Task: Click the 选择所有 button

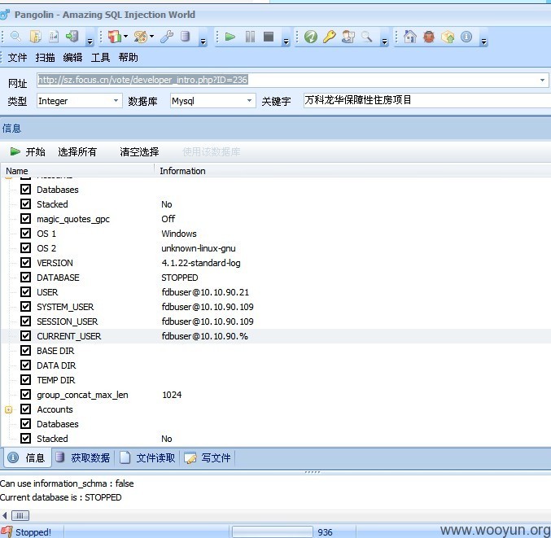Action: [x=77, y=151]
